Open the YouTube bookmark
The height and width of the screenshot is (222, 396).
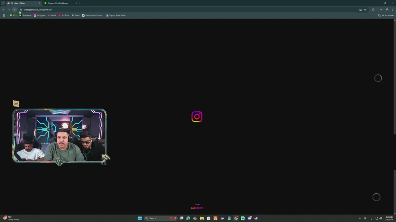(64, 15)
